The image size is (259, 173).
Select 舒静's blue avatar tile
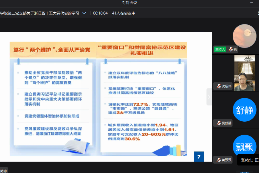tap(244, 110)
